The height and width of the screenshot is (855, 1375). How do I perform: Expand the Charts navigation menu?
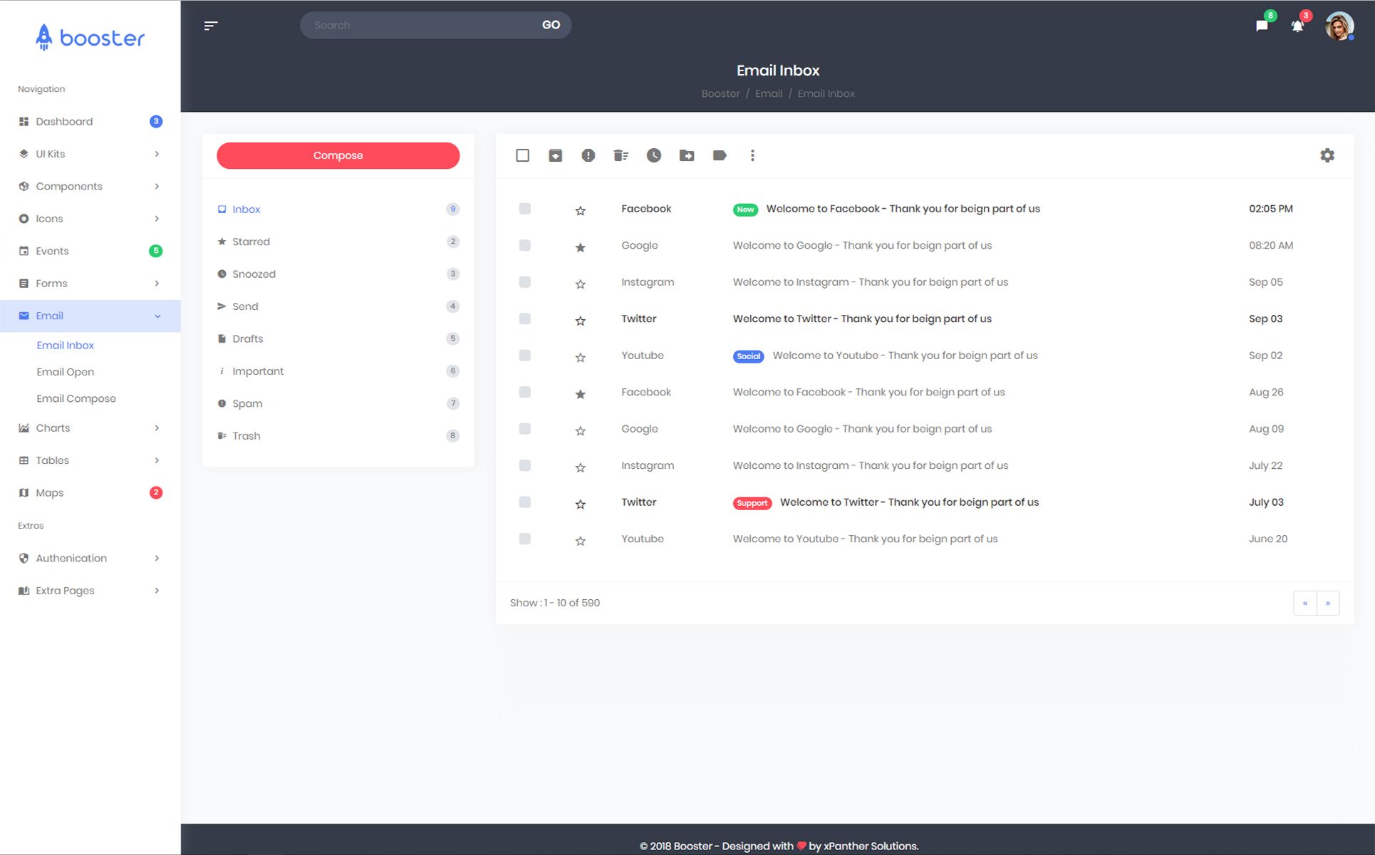[90, 428]
